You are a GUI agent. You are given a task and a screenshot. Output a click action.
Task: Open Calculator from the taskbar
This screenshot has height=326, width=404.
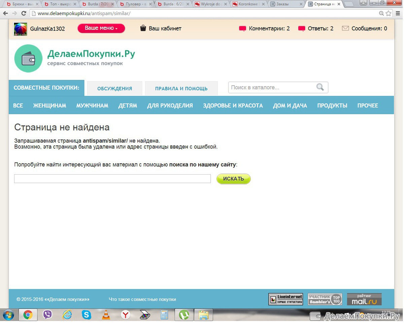point(164,315)
